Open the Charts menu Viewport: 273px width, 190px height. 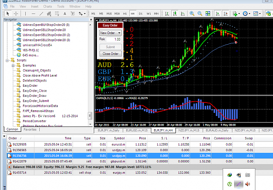pos(48,7)
